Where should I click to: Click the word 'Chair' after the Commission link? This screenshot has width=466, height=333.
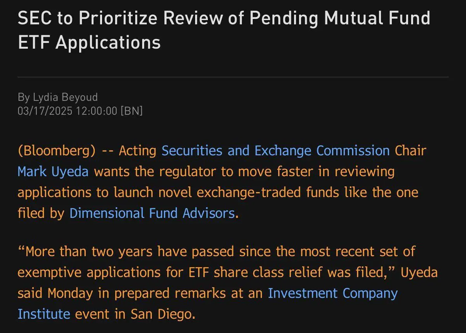coord(410,151)
